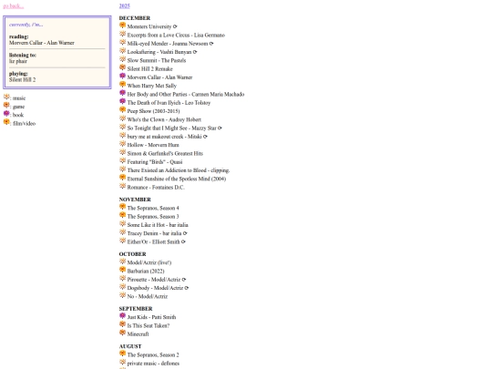Click 'Slow Summit - The Pastels' entry
The image size is (492, 369).
click(157, 60)
